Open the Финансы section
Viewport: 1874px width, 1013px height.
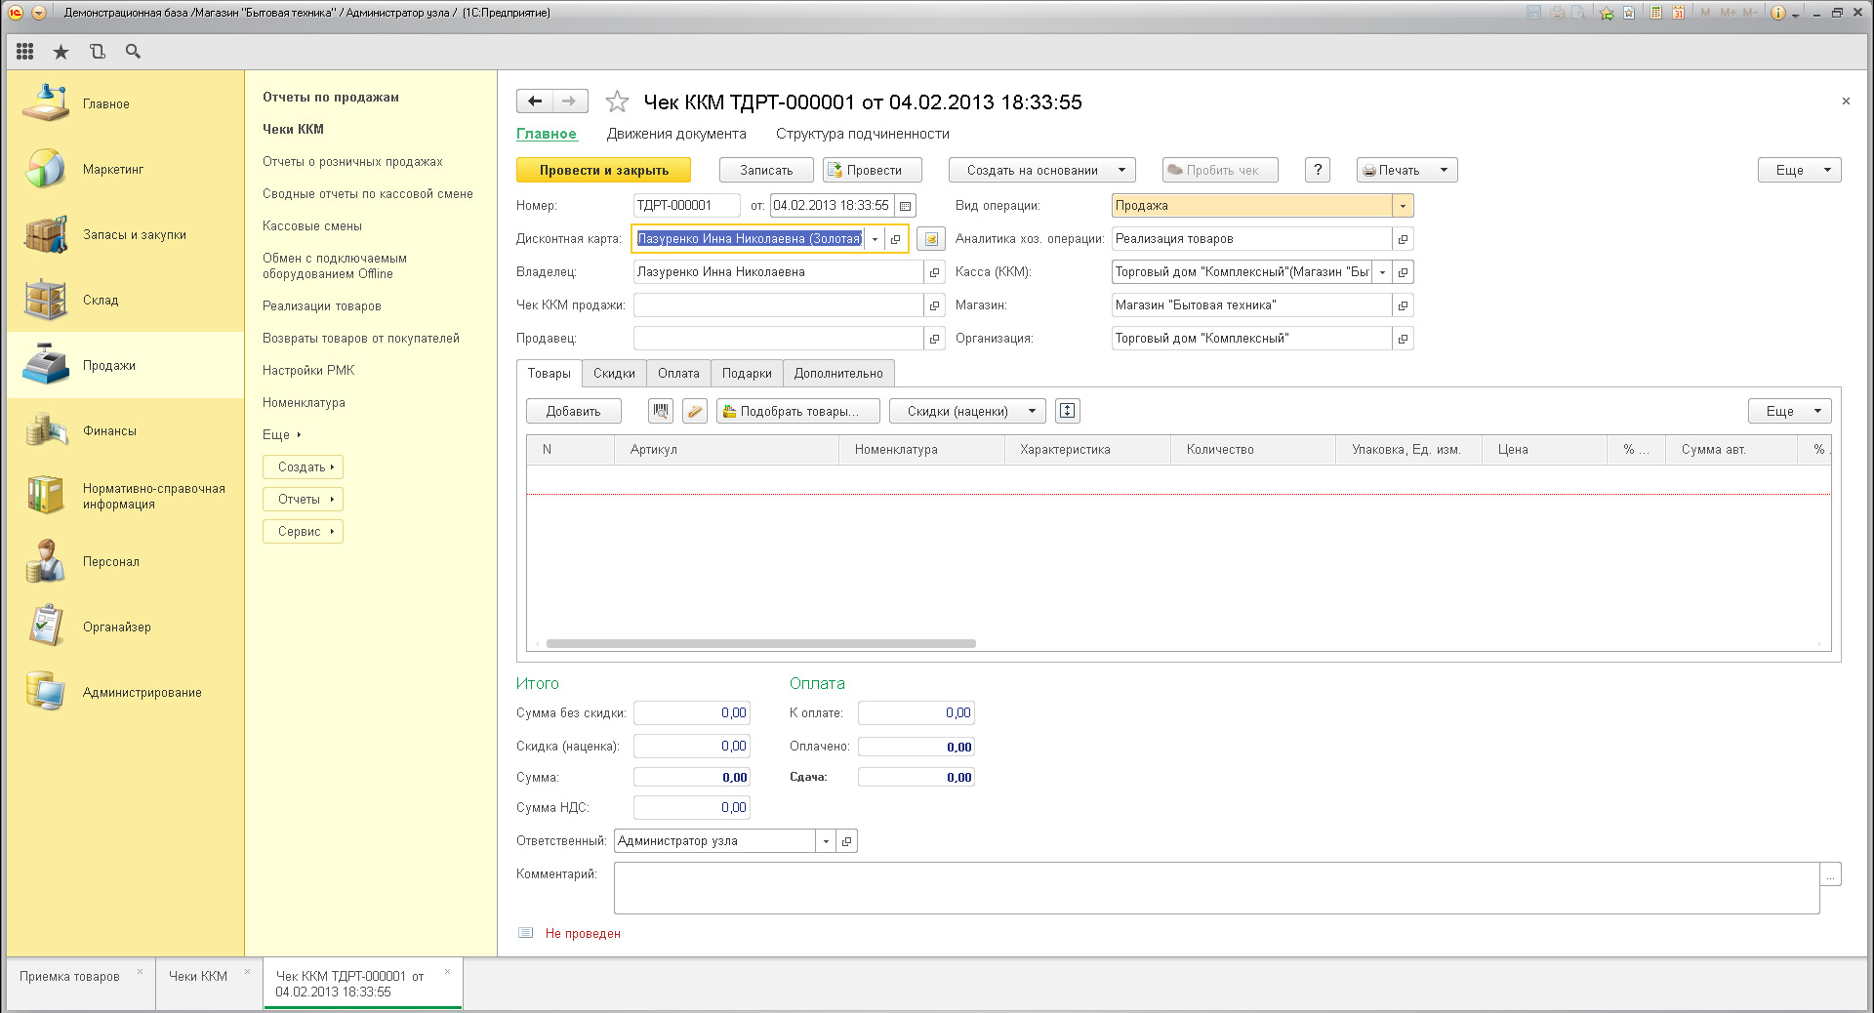(x=125, y=430)
